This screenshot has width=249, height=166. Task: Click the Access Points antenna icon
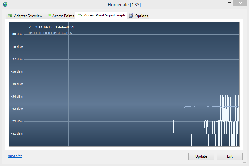(48, 16)
